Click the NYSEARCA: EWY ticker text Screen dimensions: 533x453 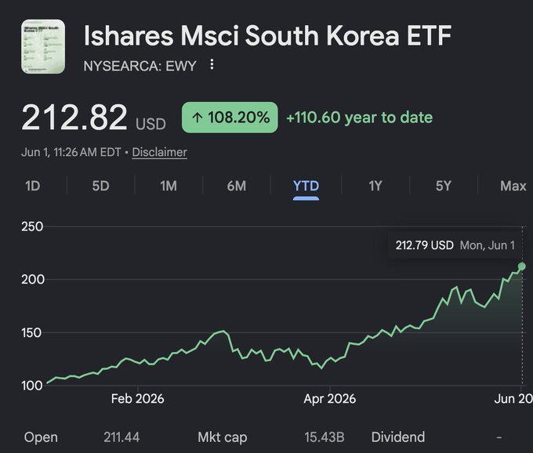click(140, 66)
